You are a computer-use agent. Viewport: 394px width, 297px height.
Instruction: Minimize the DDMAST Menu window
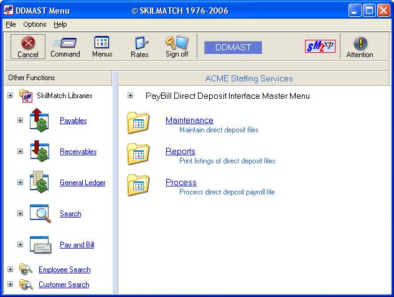(x=355, y=11)
